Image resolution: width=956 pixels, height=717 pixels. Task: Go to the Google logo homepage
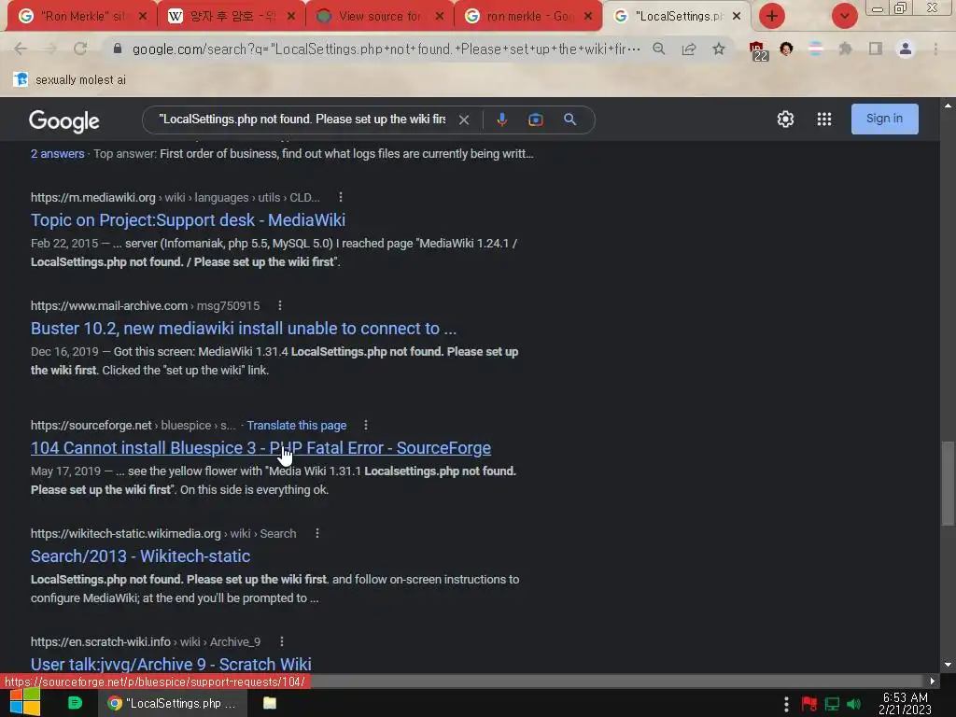pos(64,121)
